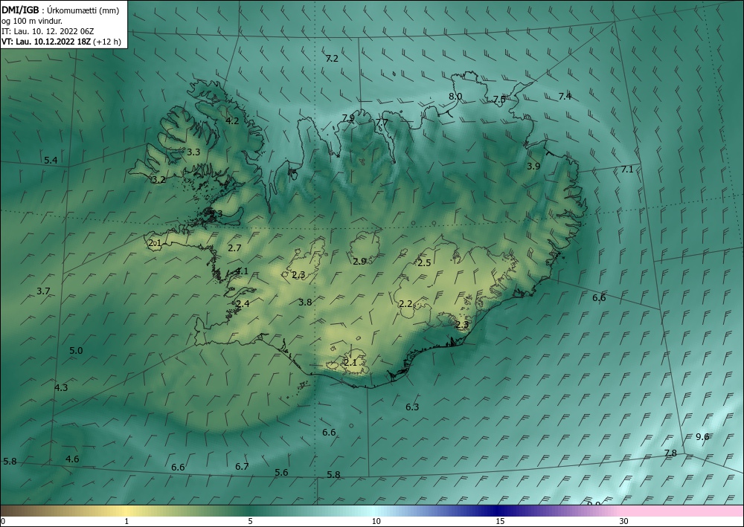Click the 'VT: Lau. 10.12.2022 18Z' valid time line
Screen dimensions: 744x527
pos(45,42)
